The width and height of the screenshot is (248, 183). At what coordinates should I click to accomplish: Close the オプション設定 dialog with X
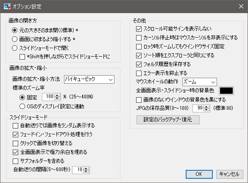(x=241, y=6)
